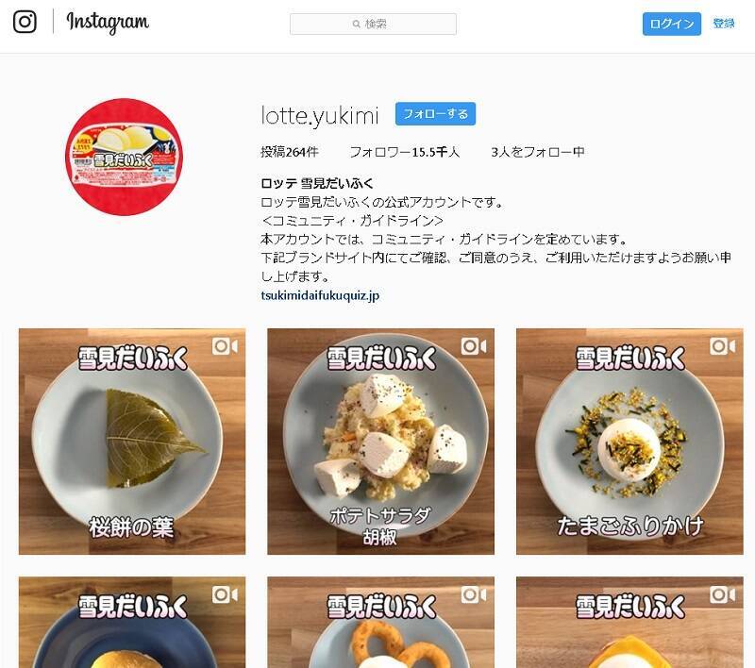Click video icon on donut plate post

(474, 595)
